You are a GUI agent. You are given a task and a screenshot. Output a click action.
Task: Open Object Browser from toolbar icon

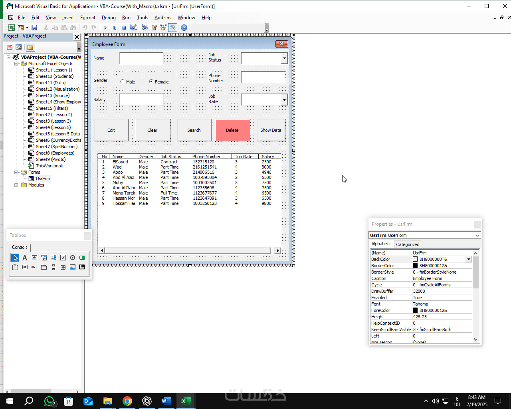pos(163,28)
